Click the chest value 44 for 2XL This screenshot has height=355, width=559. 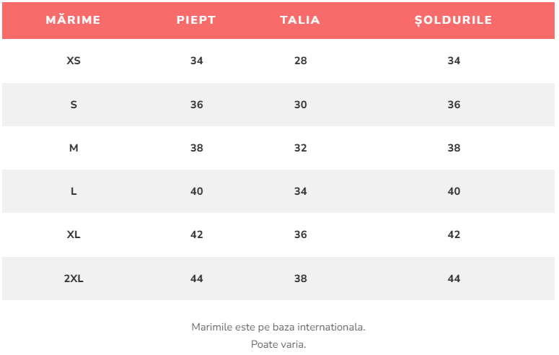pyautogui.click(x=197, y=279)
